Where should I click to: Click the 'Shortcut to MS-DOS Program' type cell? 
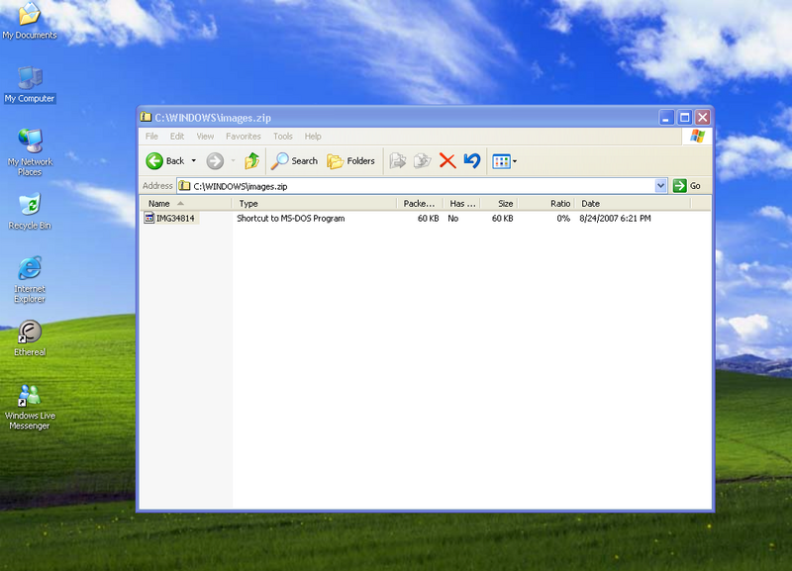click(291, 218)
